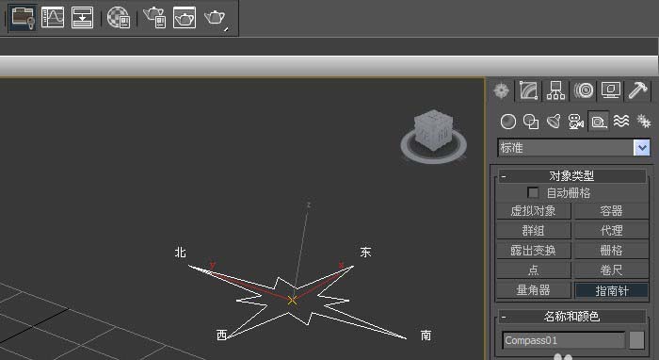Open the Material Editor

pos(118,18)
